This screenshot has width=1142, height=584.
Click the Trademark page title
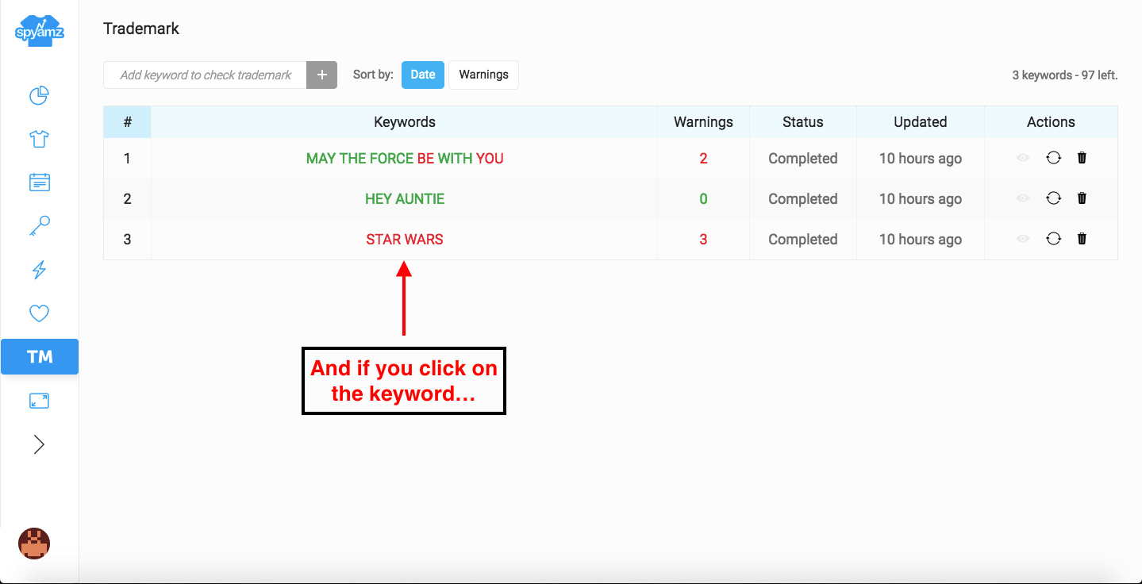click(141, 29)
